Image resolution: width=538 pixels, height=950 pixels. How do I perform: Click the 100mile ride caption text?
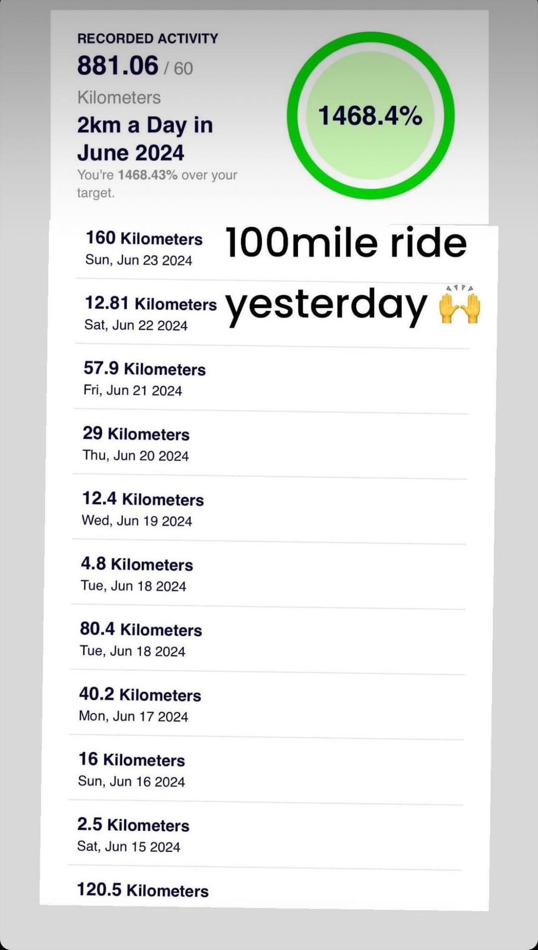pos(346,243)
